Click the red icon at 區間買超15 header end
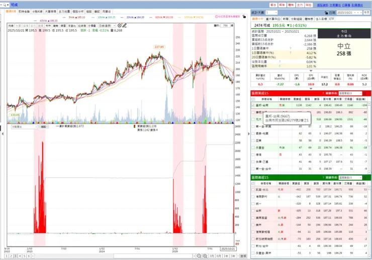372x260 pixels. [365, 93]
